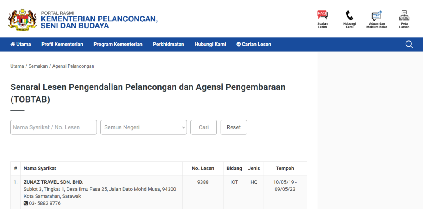Screen dimensions: 423x209
Task: Focus the Nama Syarikat / No. Lesen field
Action: pyautogui.click(x=53, y=127)
